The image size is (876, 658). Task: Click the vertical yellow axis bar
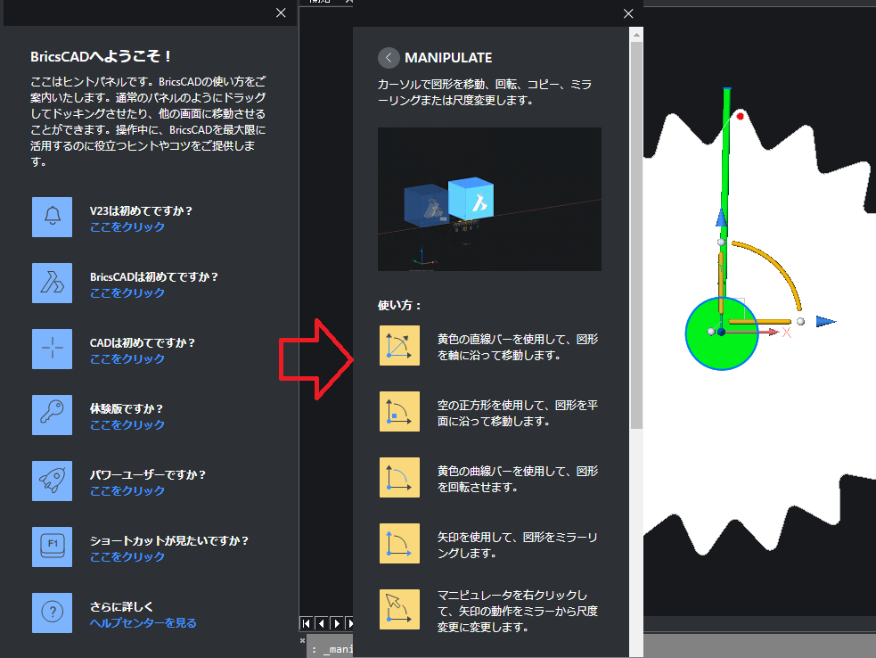(x=721, y=283)
